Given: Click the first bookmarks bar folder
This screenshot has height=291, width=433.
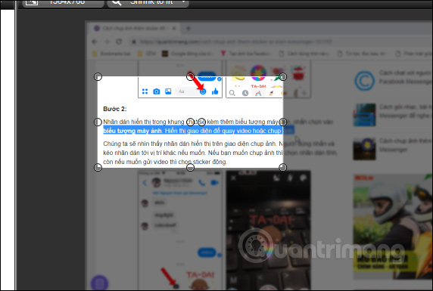Looking at the screenshot, I should 111,54.
